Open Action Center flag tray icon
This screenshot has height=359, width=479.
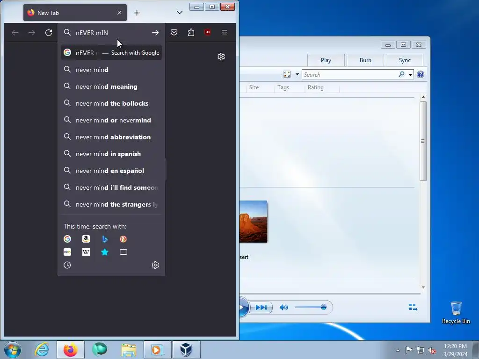click(x=409, y=350)
